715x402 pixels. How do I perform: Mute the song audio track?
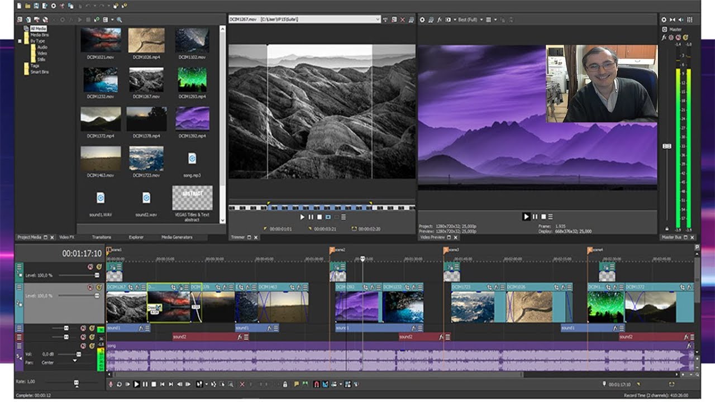point(83,346)
